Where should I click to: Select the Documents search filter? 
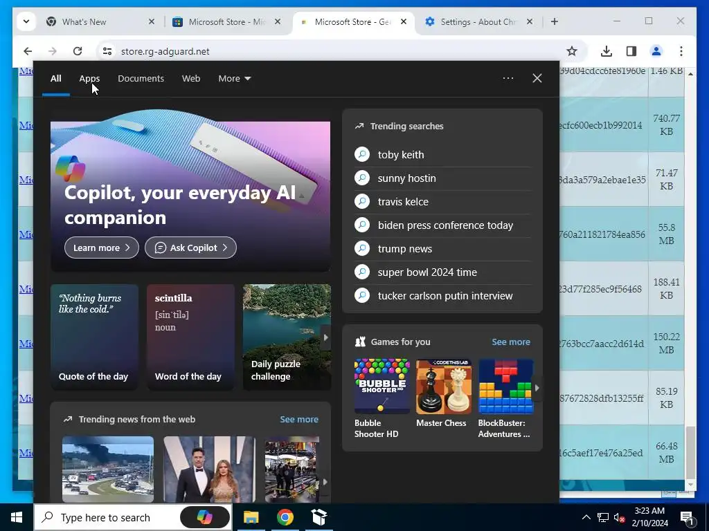pyautogui.click(x=141, y=78)
